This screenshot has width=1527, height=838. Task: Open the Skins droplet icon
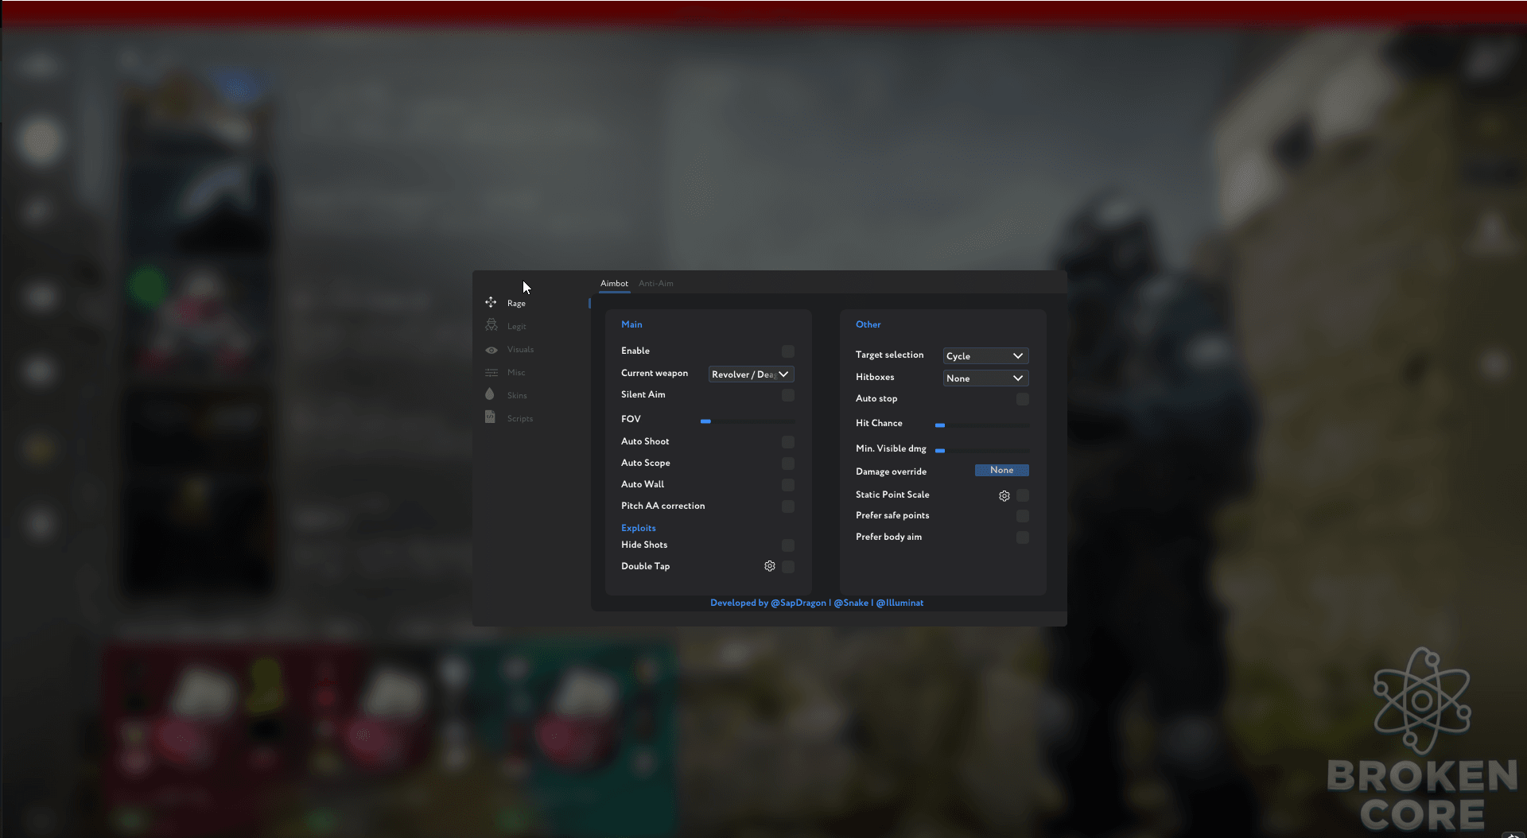489,394
